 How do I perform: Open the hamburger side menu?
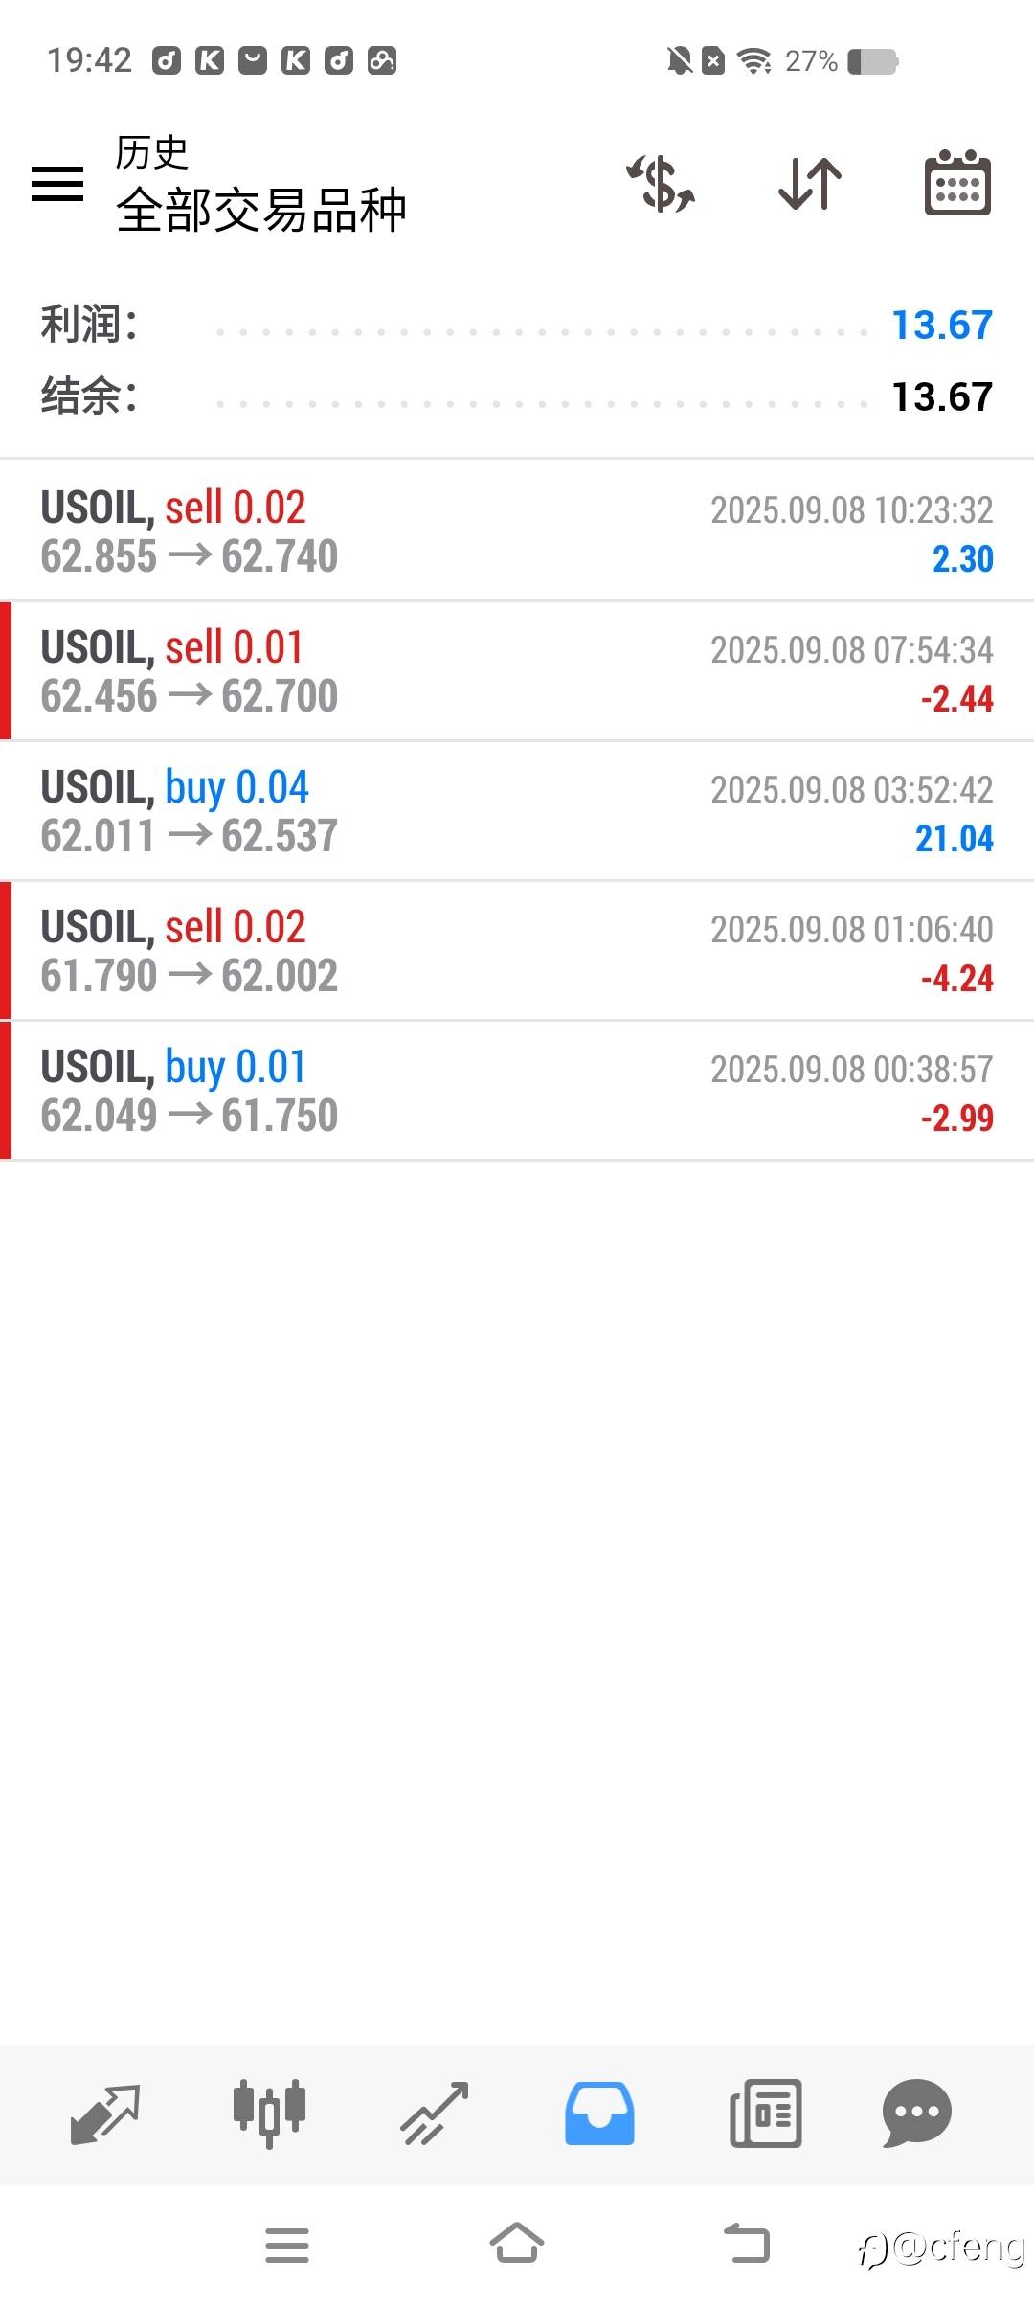(57, 183)
